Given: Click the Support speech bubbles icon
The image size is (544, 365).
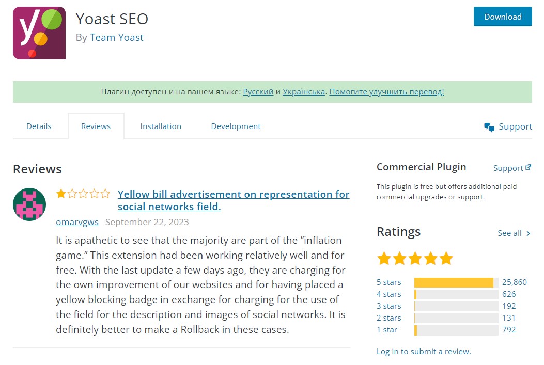Looking at the screenshot, I should tap(489, 127).
